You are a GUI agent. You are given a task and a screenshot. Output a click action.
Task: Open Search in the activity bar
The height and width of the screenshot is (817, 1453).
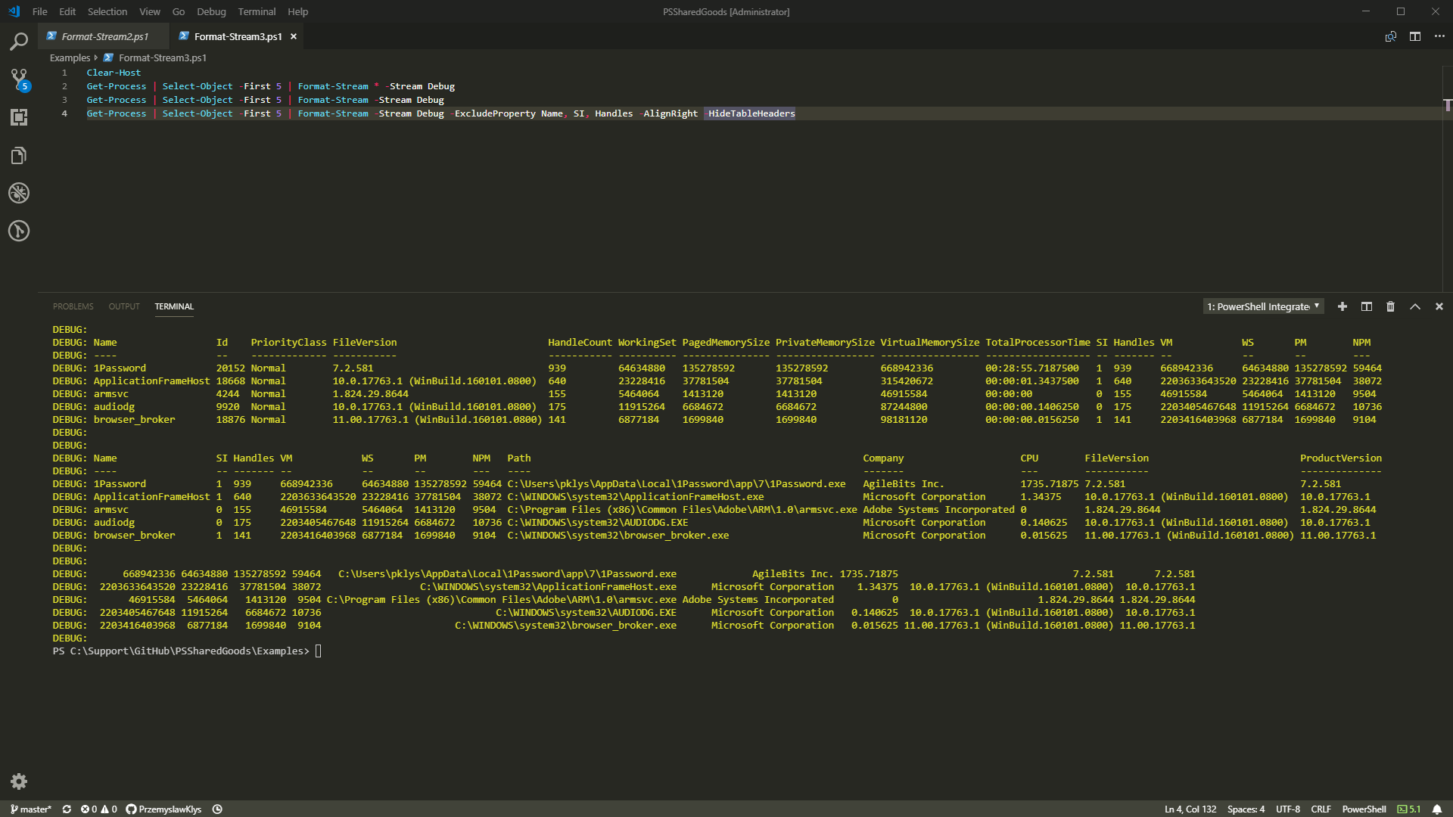[x=18, y=42]
